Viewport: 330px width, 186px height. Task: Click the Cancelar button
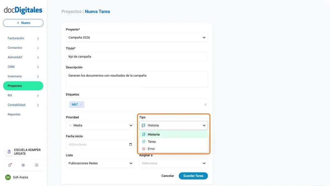168,176
